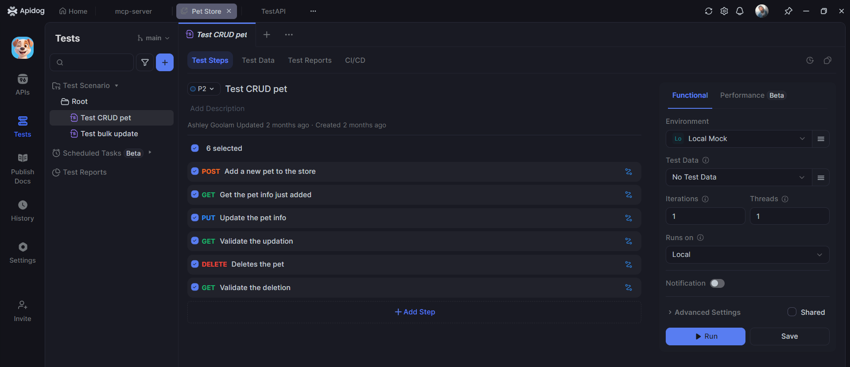Open the APIs section in sidebar
Image resolution: width=850 pixels, height=367 pixels.
pyautogui.click(x=23, y=84)
